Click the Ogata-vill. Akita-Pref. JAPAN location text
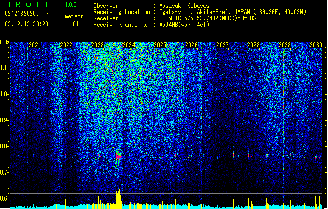328x209 pixels. (x=233, y=12)
